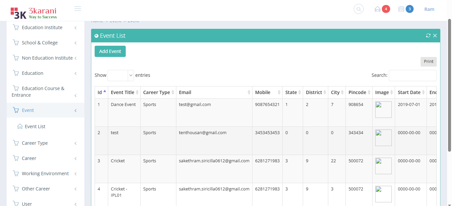Click the Add Event button
This screenshot has height=206, width=452.
(x=110, y=51)
